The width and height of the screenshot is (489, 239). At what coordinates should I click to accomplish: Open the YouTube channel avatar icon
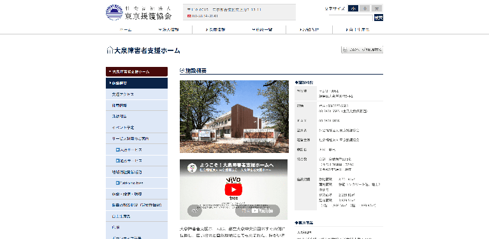click(x=192, y=168)
